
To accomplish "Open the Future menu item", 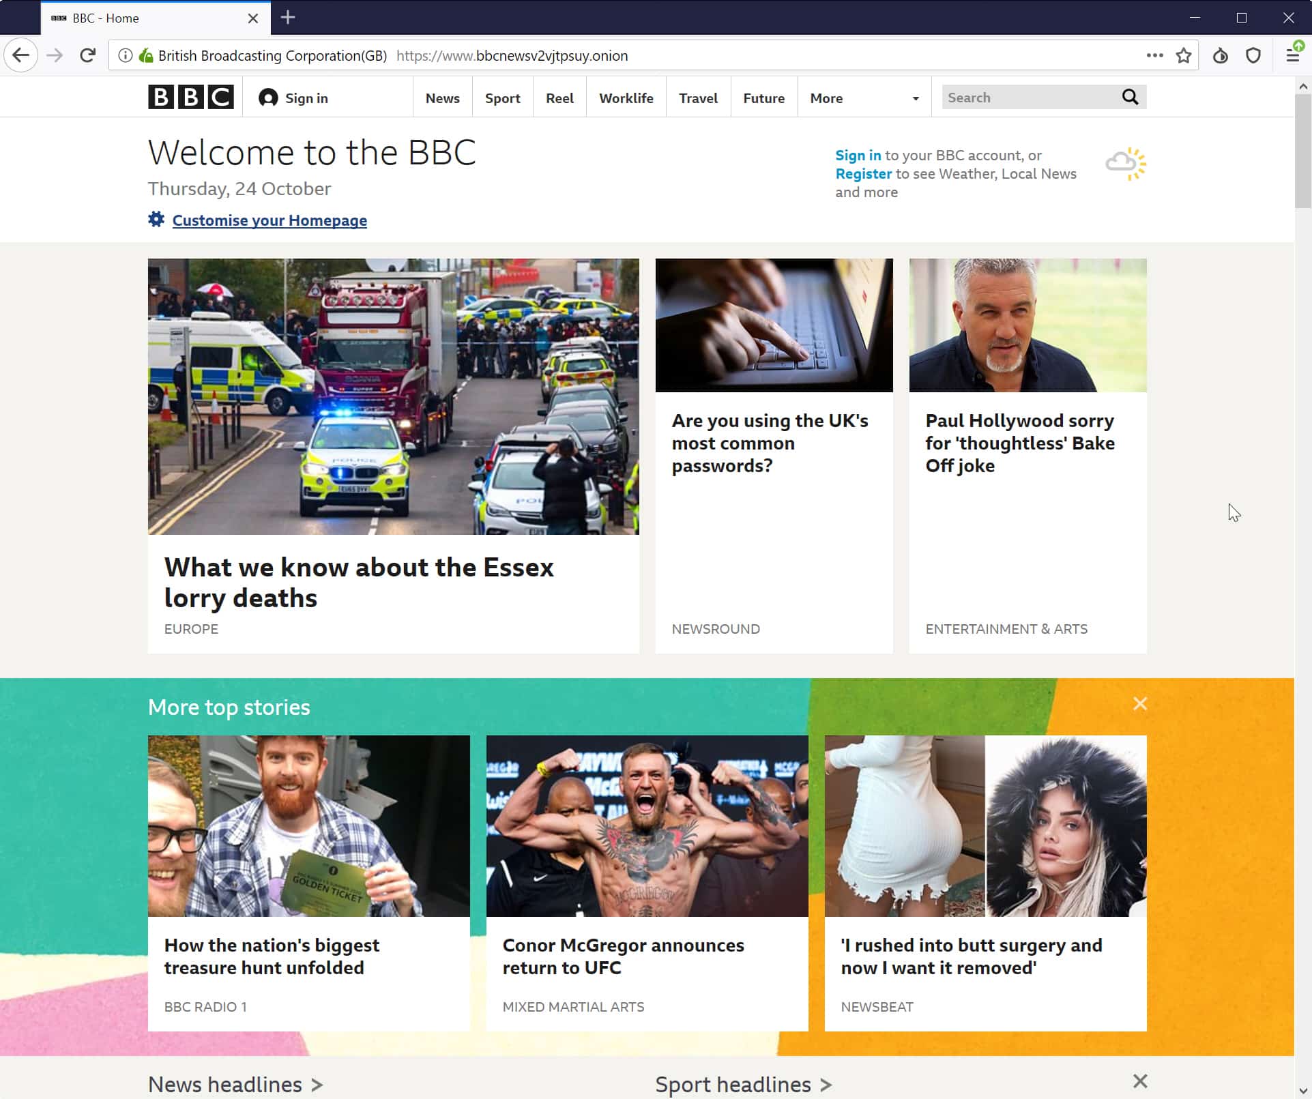I will [x=763, y=98].
